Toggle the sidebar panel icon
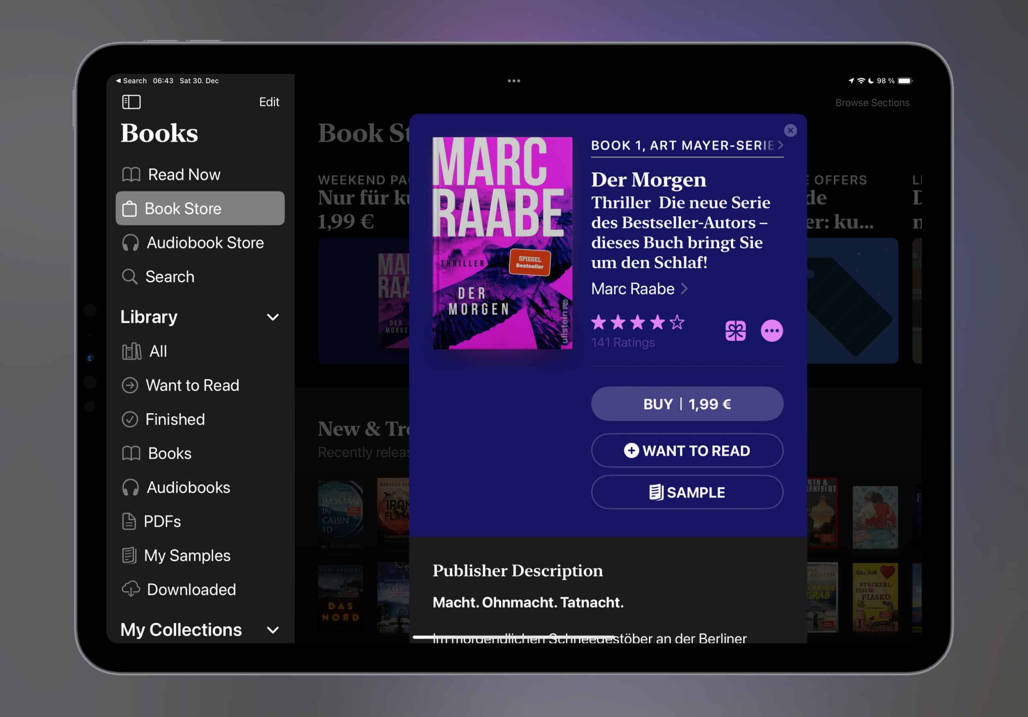This screenshot has height=717, width=1028. click(131, 102)
